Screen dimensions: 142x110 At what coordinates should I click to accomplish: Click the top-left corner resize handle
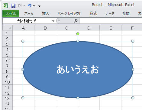click(x=23, y=41)
